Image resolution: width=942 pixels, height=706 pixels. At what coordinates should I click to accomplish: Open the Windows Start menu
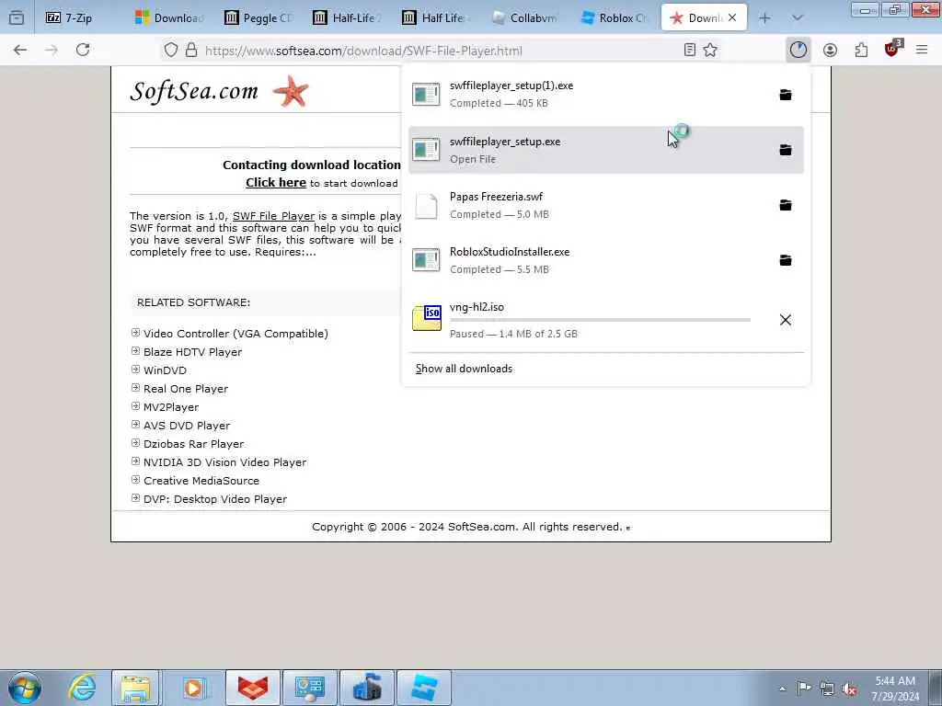25,688
